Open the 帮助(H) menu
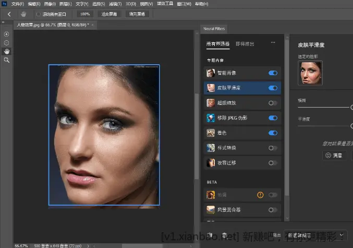 click(201, 4)
